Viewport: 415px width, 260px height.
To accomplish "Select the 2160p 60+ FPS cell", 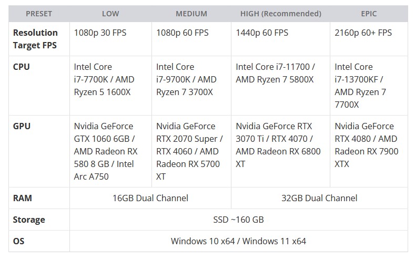I will click(x=363, y=33).
